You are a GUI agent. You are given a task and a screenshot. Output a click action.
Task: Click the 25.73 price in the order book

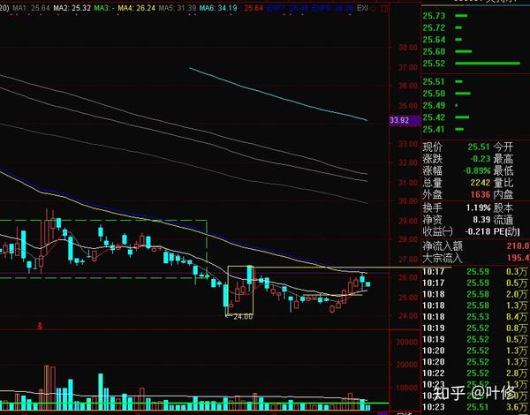click(x=434, y=16)
